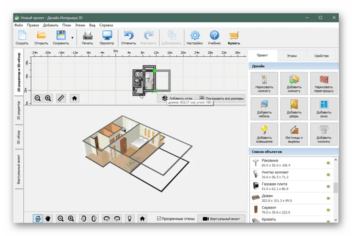
Task: Open the Справка menu
Action: coord(106,25)
